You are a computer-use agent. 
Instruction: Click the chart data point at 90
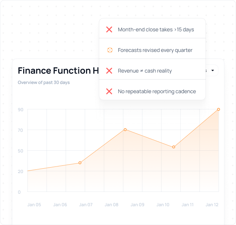[x=218, y=109]
